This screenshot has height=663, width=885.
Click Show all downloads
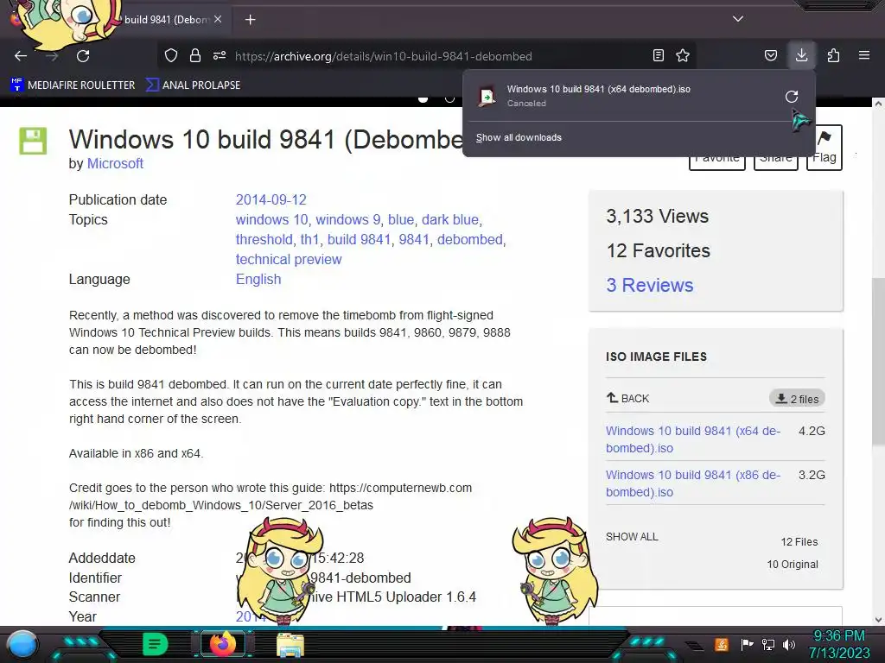pos(519,137)
